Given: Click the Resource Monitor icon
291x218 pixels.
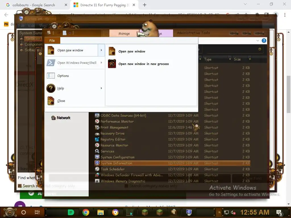Looking at the screenshot, I should point(97,145).
